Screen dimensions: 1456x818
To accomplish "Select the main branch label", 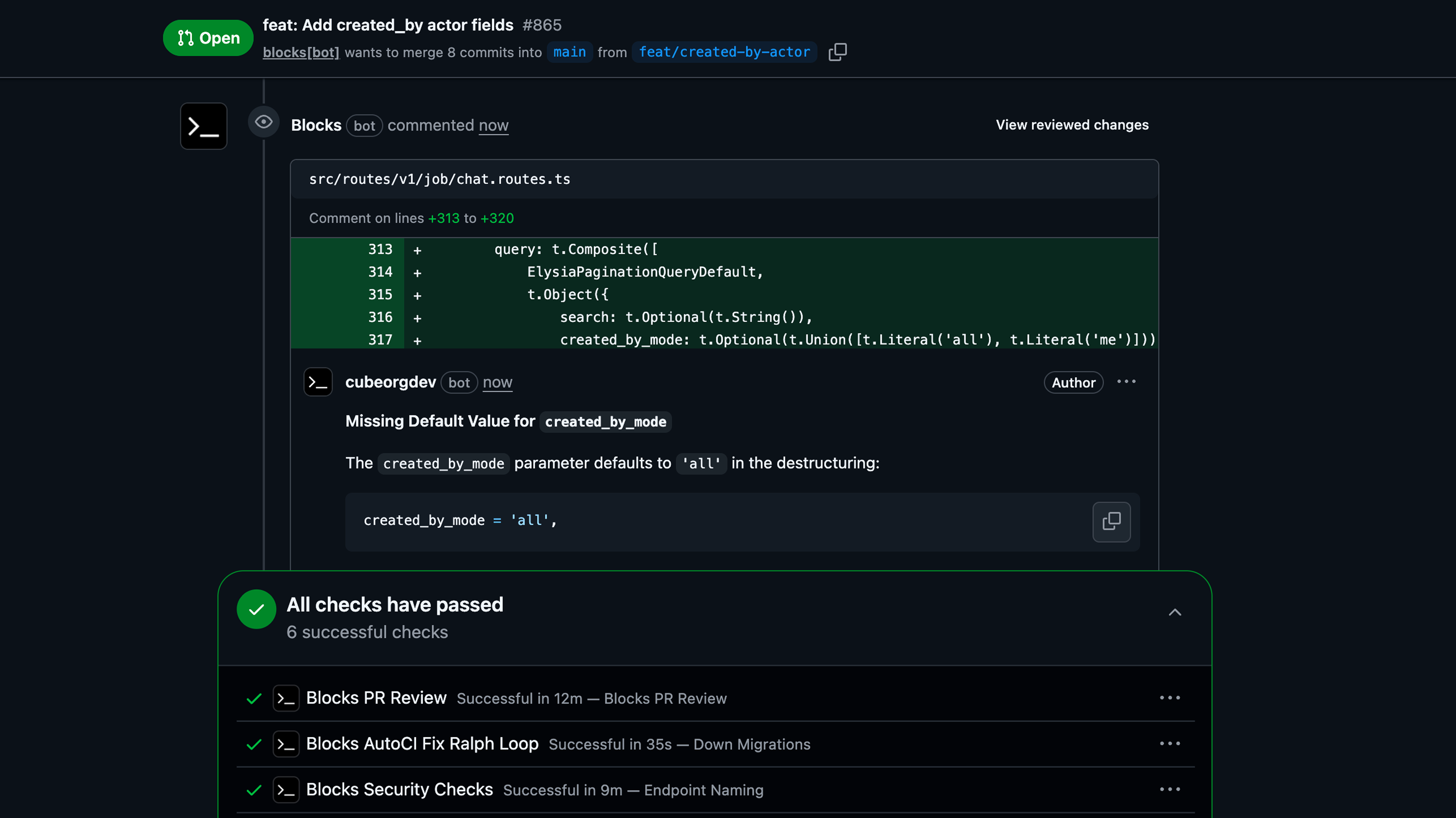I will click(569, 52).
